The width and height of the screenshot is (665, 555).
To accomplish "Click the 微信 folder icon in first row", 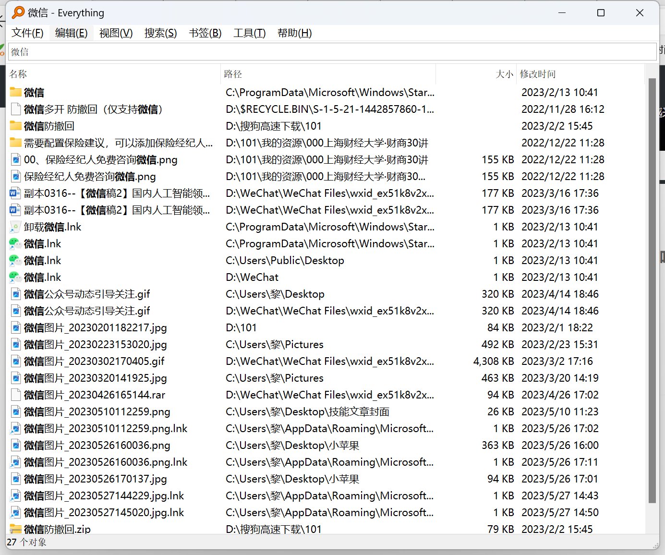I will coord(16,92).
